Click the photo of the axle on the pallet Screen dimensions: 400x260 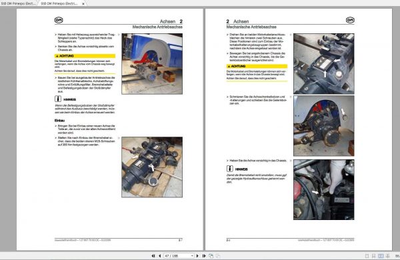coord(152,167)
